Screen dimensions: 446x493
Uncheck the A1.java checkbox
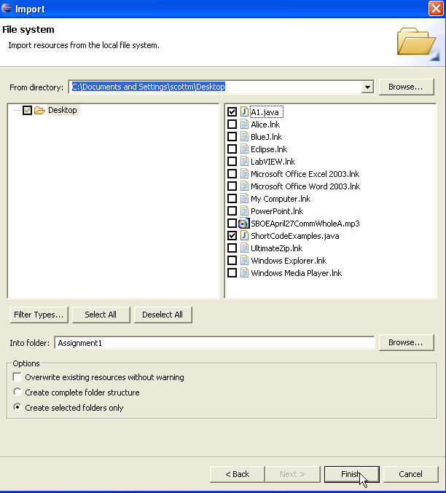pyautogui.click(x=232, y=112)
